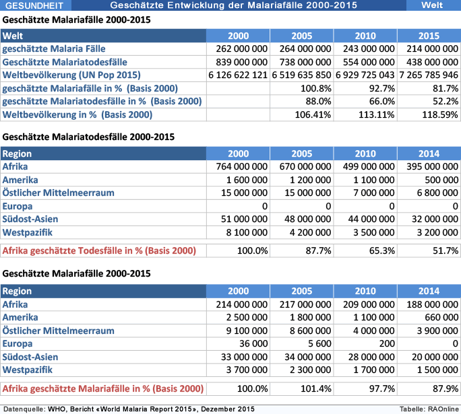Screen dimensions: 461x414
Task: Click the percentage 118.59%
Action: pyautogui.click(x=440, y=115)
